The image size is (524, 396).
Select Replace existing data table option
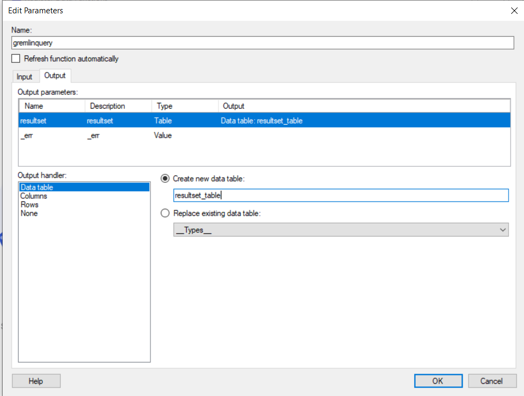(165, 213)
